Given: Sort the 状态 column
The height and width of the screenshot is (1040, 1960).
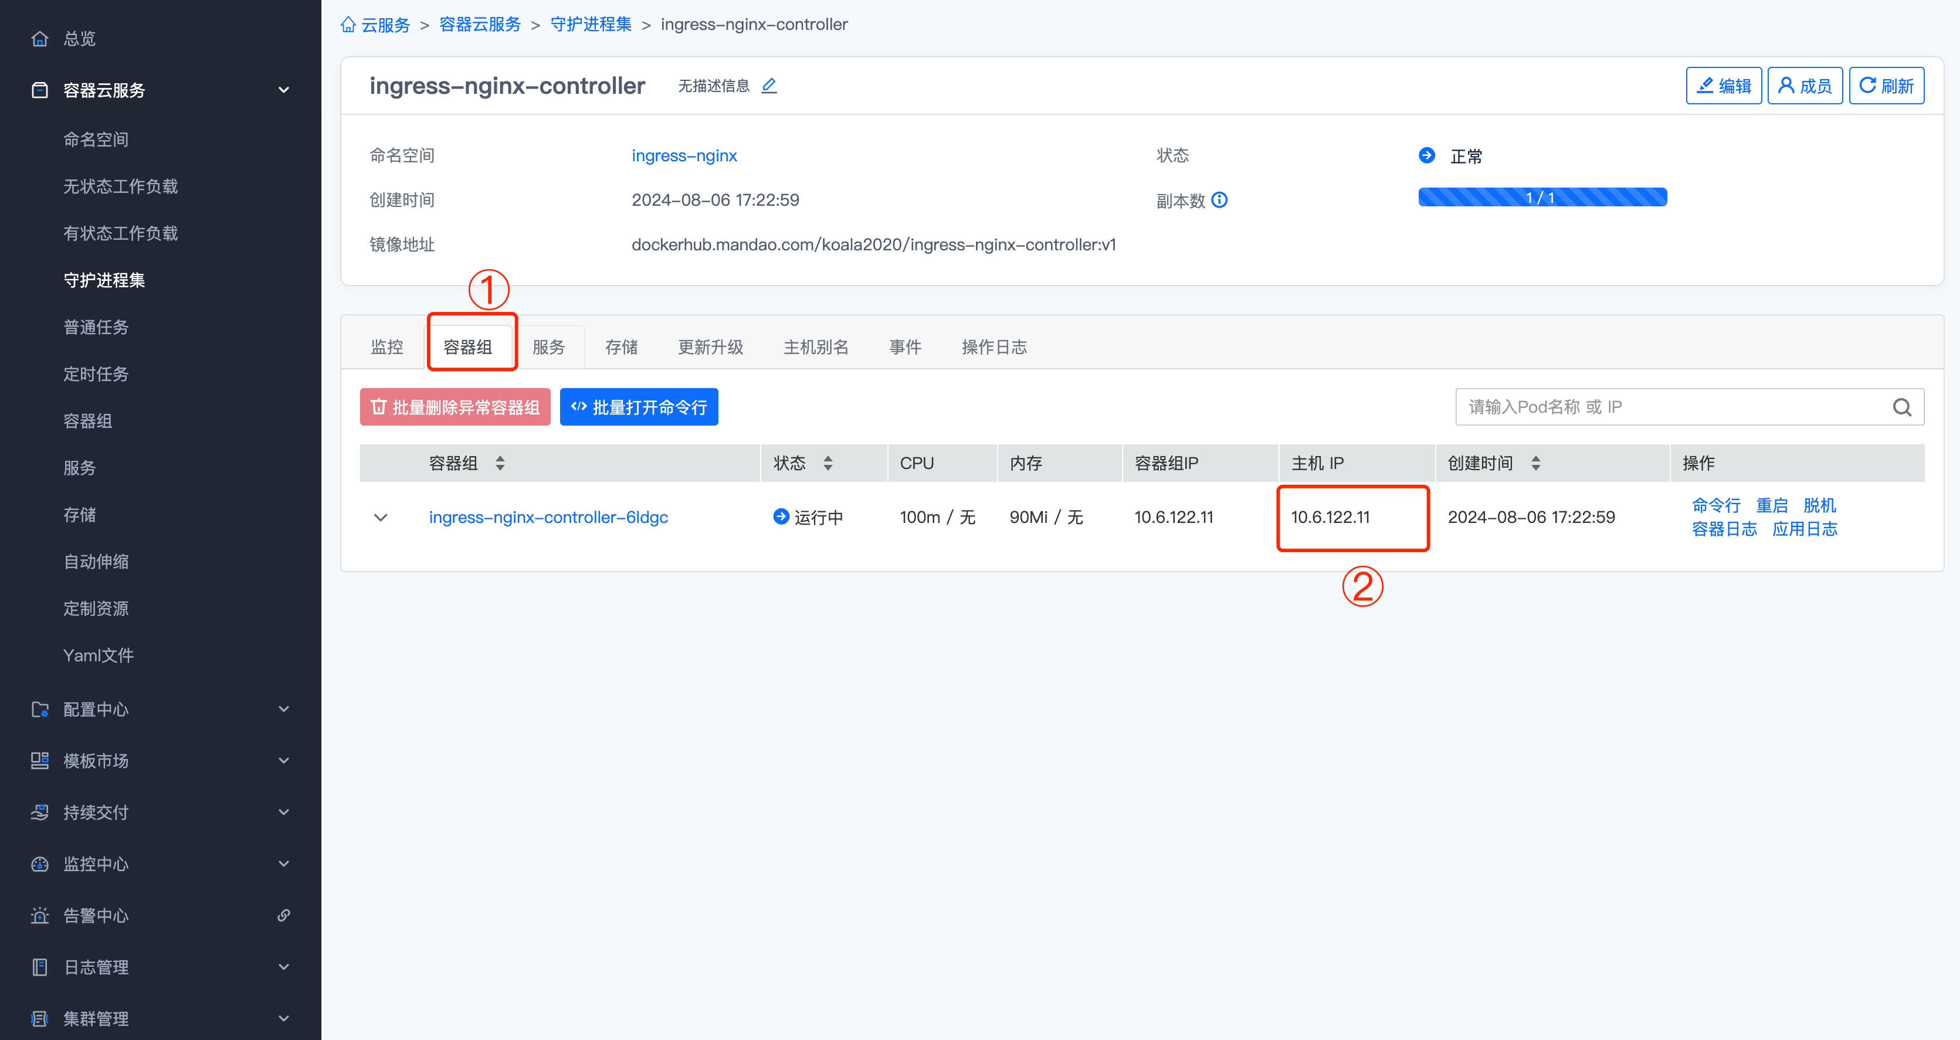Looking at the screenshot, I should [828, 463].
